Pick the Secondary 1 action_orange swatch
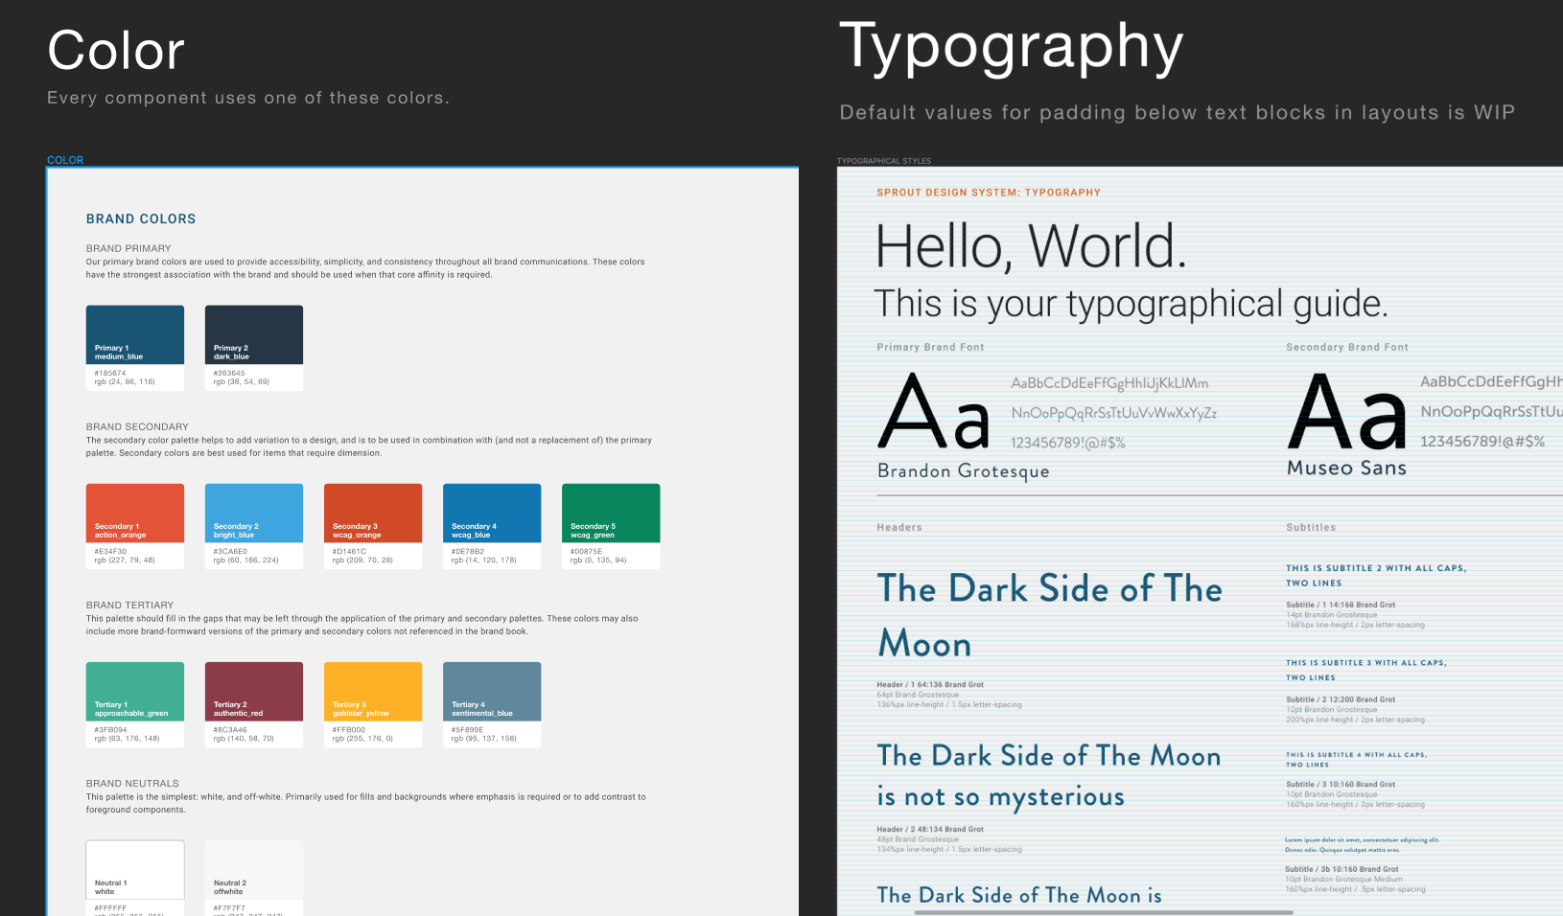 tap(135, 513)
